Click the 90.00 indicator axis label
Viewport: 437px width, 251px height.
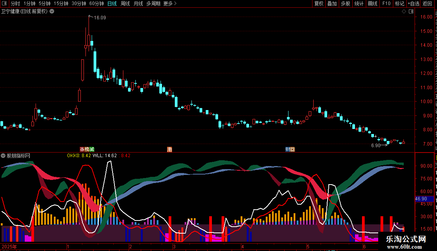point(427,166)
